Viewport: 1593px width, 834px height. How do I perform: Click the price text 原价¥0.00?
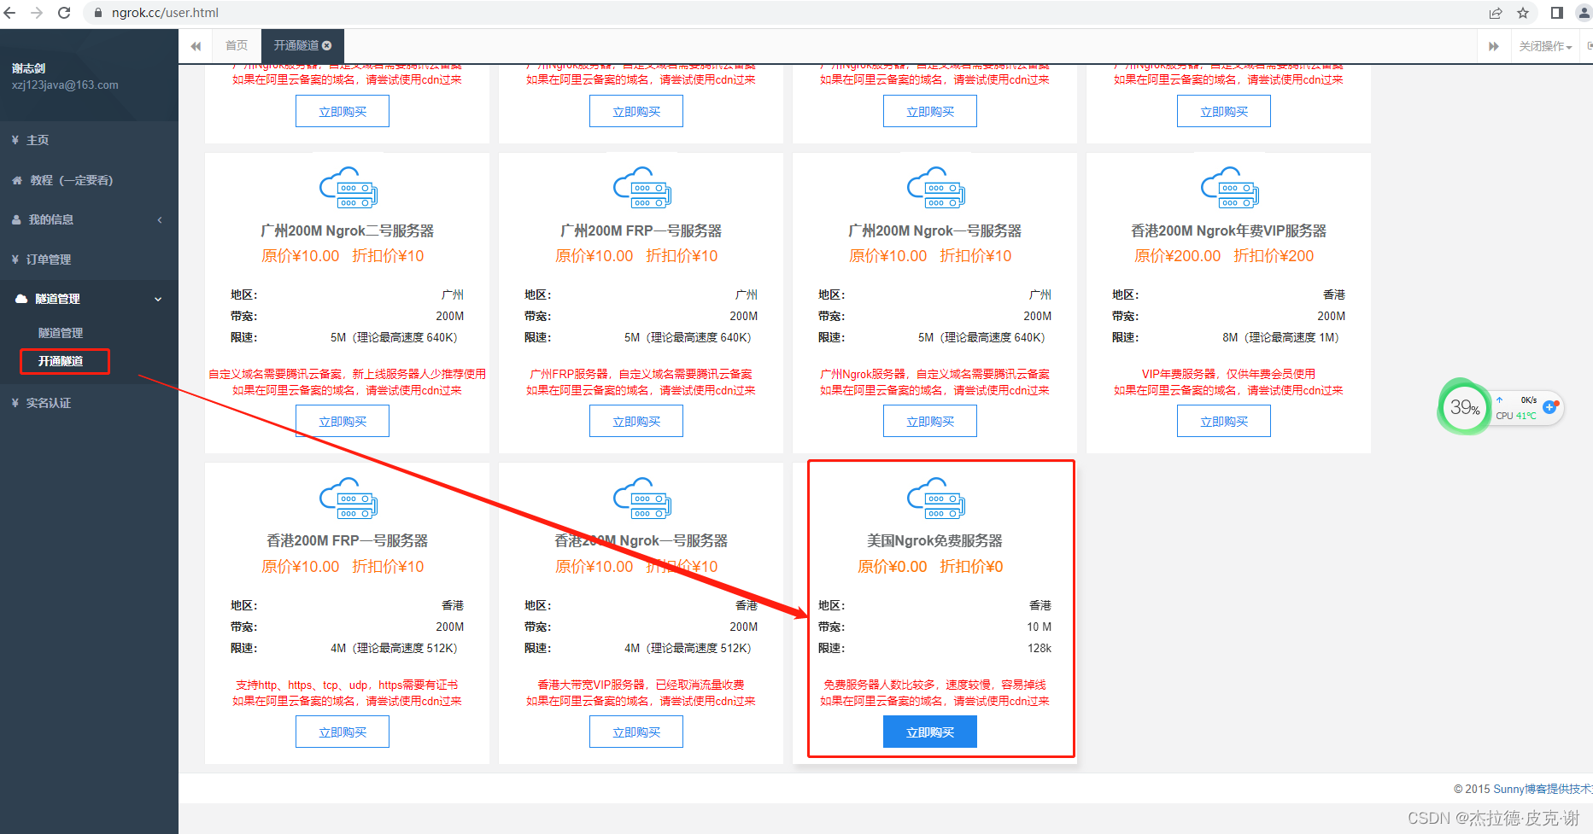(x=892, y=567)
